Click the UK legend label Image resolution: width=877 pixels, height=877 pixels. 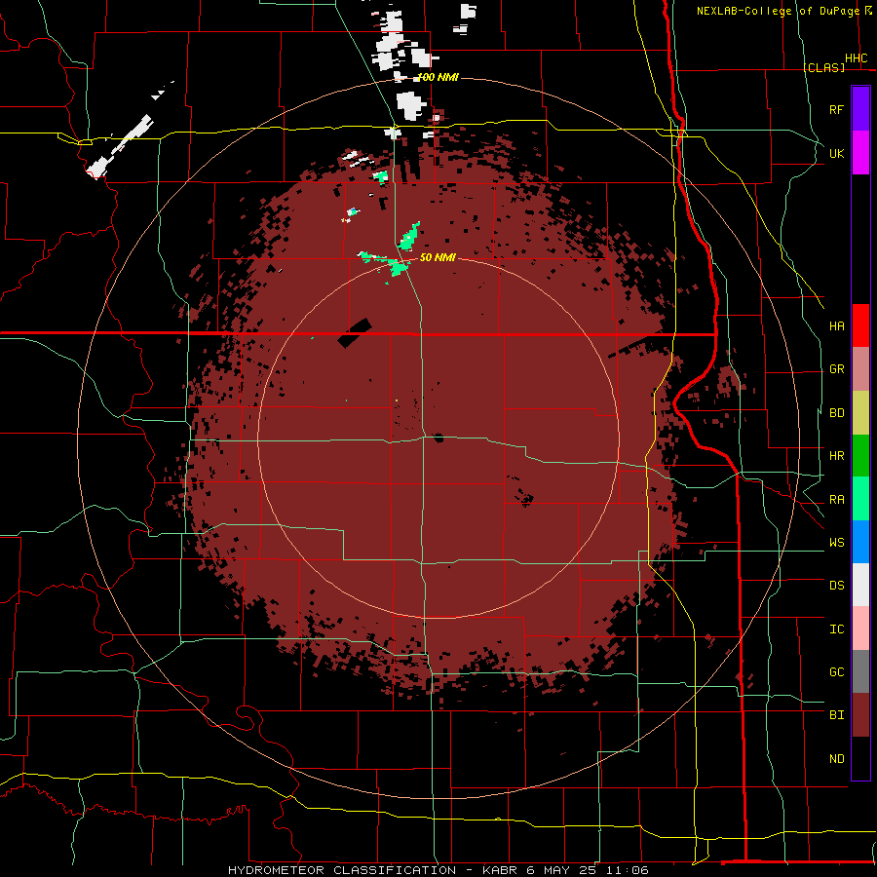coord(836,153)
